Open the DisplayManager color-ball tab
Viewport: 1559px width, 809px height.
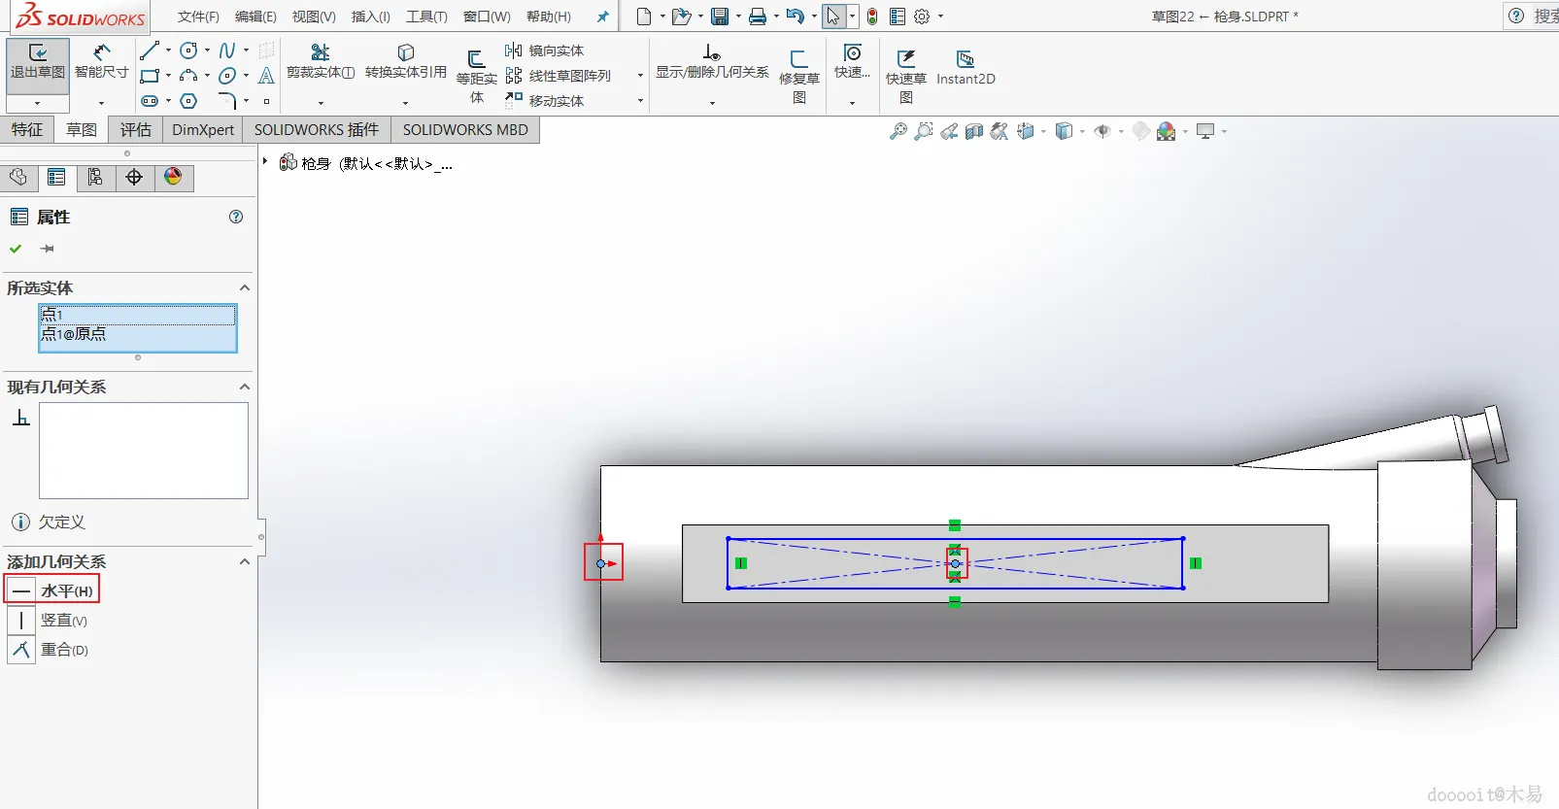click(173, 177)
